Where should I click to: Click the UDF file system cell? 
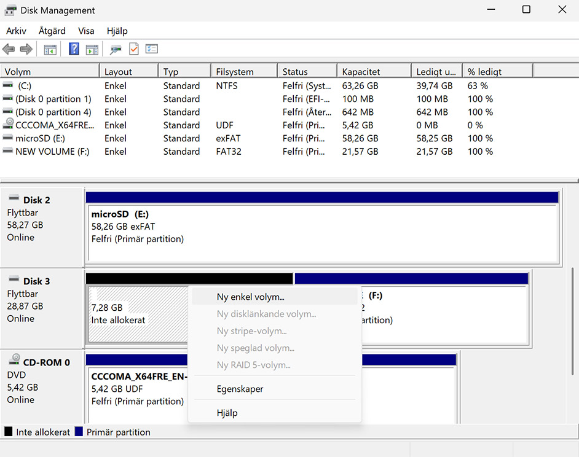point(224,125)
